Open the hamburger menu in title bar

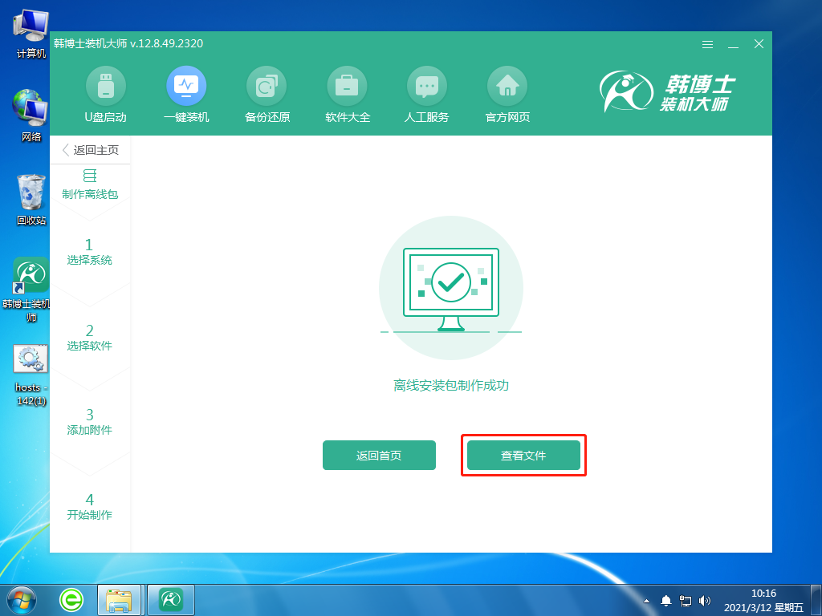(707, 44)
